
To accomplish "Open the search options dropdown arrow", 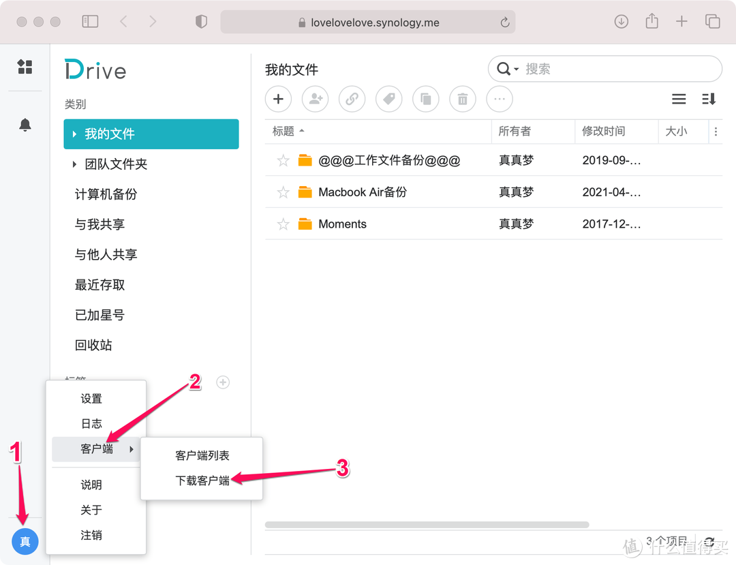I will 516,70.
